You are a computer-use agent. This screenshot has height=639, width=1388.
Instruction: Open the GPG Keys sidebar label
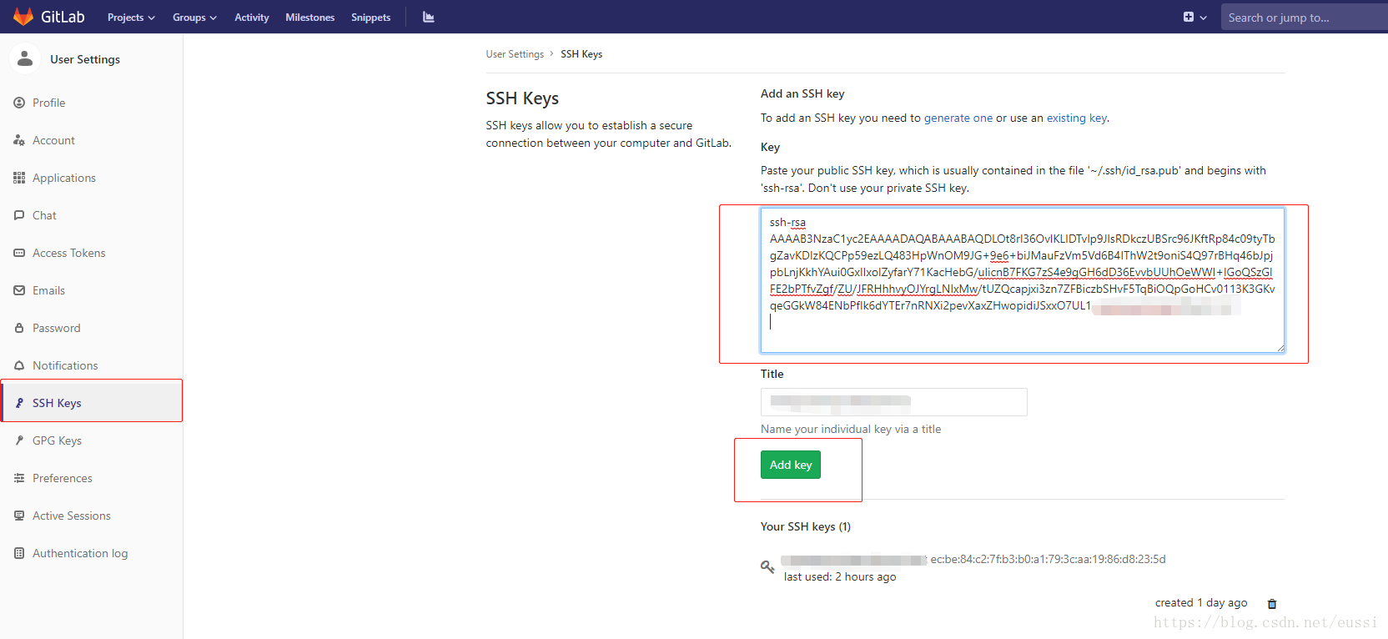[x=57, y=440]
